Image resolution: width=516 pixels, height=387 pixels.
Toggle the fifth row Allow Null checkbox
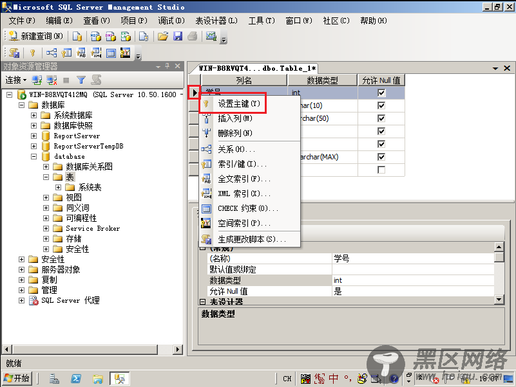[381, 144]
